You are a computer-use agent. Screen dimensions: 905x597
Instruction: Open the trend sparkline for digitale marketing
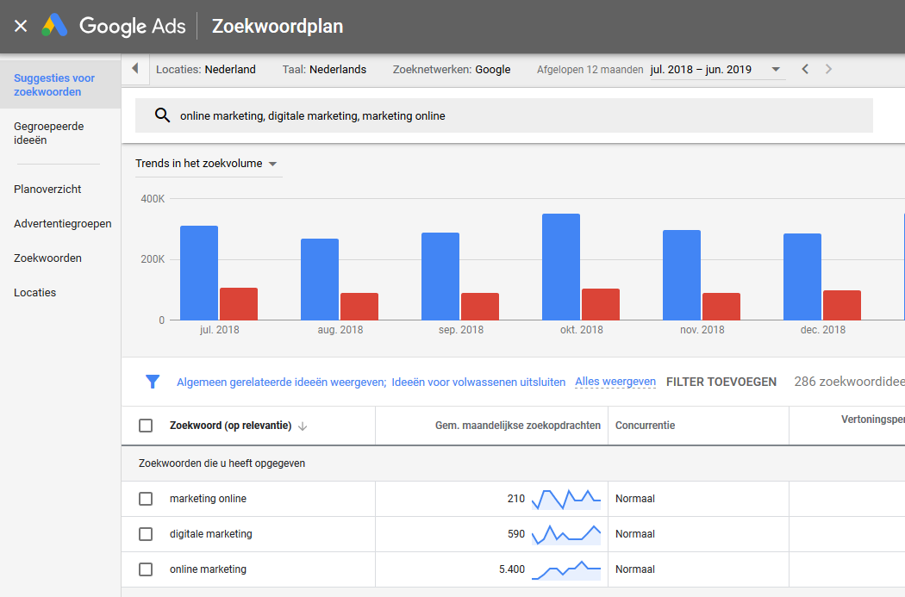tap(565, 535)
